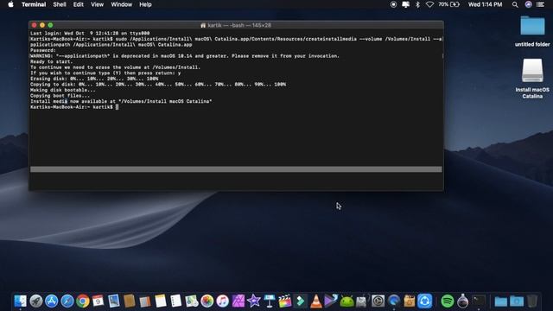Click 'Making disk bootable...' output line
The width and height of the screenshot is (553, 311).
[x=63, y=90]
